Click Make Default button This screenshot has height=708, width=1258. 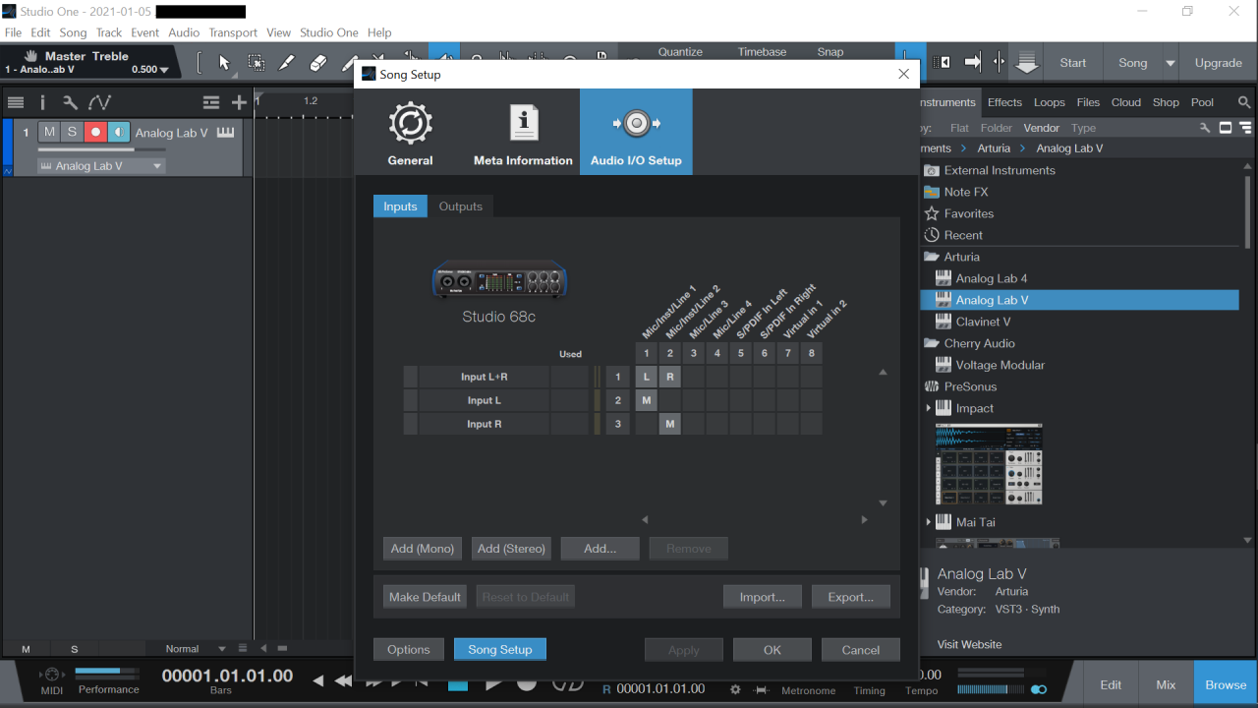(425, 597)
